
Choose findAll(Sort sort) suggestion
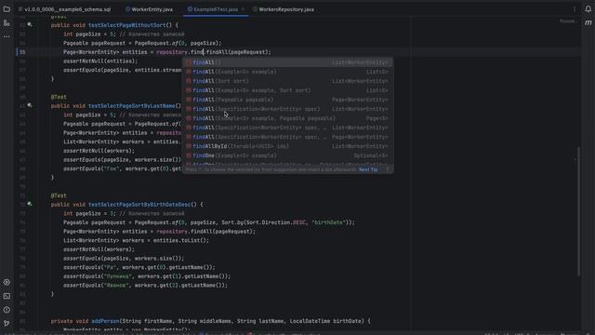(287, 81)
